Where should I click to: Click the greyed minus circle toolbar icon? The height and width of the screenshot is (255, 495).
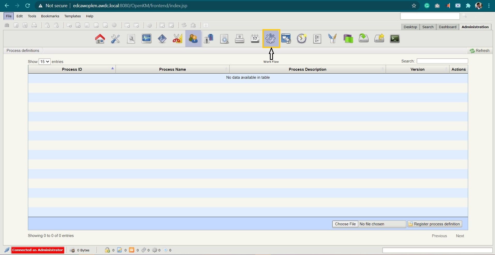pyautogui.click(x=115, y=25)
